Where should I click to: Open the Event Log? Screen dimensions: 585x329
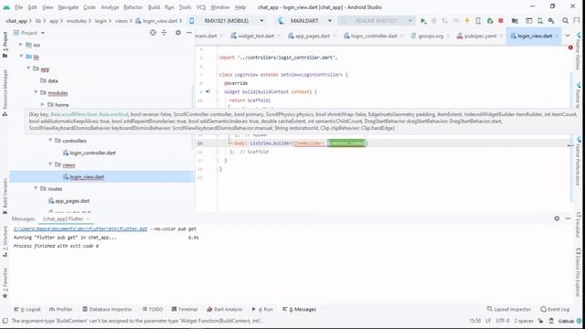coord(555,309)
